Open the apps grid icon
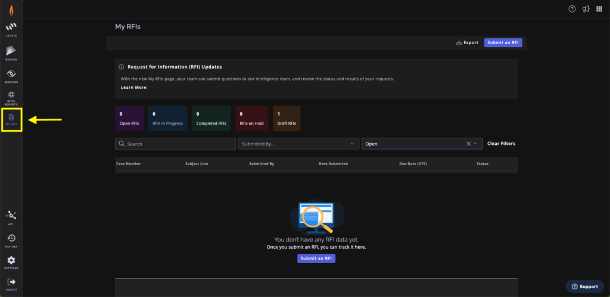610x297 pixels. coord(599,9)
